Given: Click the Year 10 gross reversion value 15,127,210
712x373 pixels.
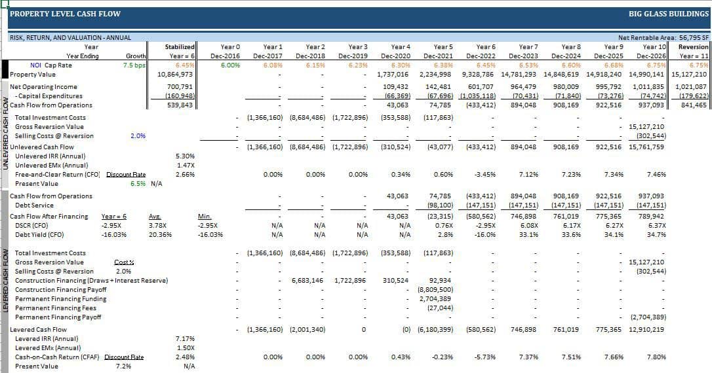Looking at the screenshot, I should [x=646, y=127].
